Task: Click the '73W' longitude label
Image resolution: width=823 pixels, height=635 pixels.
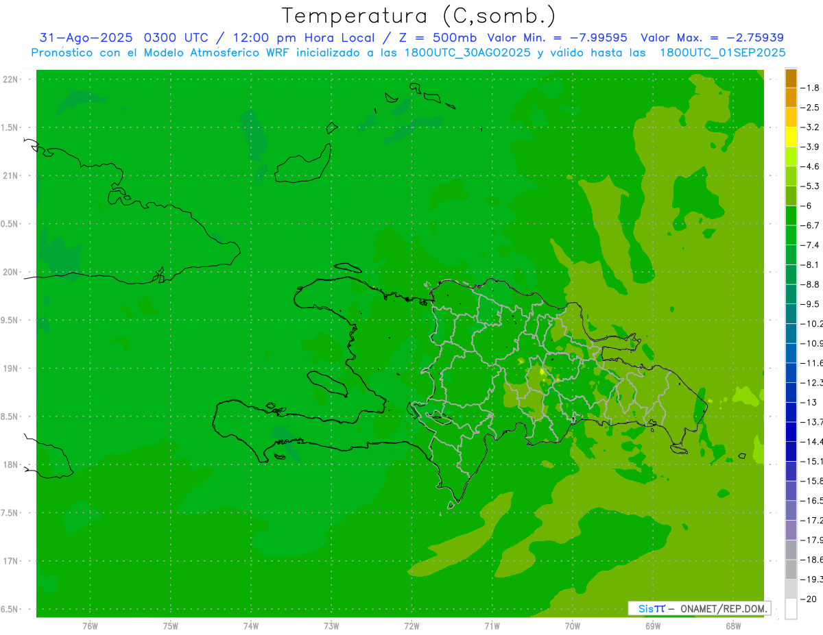Action: tap(331, 625)
